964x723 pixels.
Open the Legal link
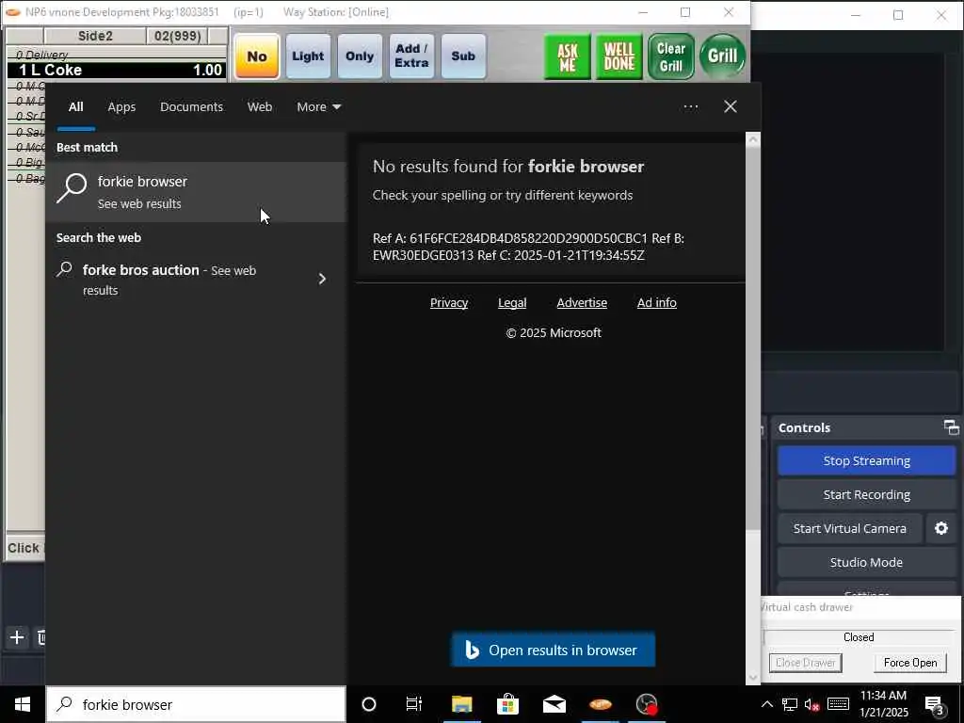(512, 302)
